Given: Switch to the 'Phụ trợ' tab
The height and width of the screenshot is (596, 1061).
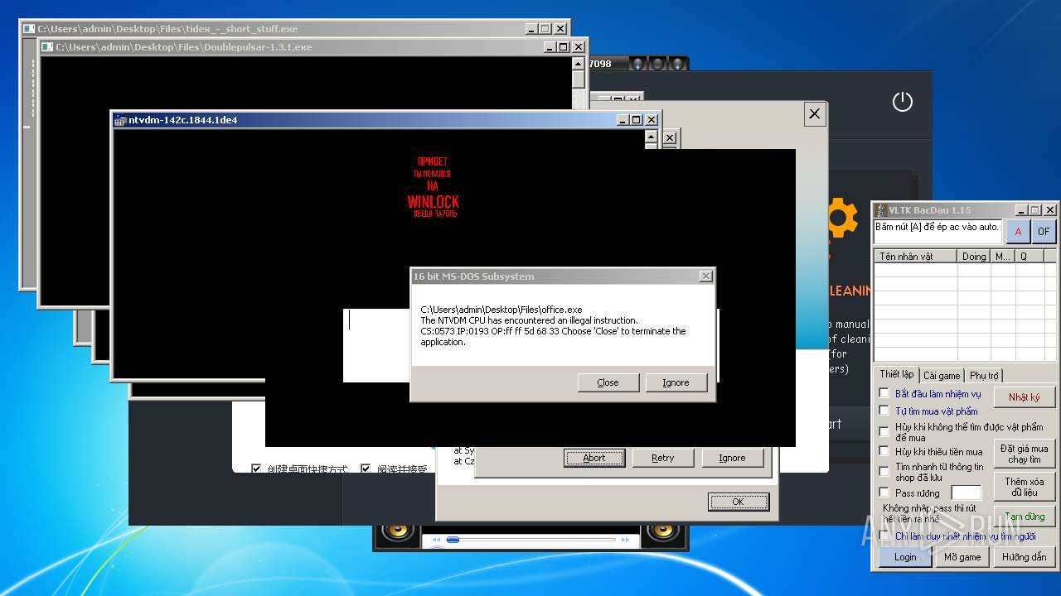Looking at the screenshot, I should (x=984, y=376).
